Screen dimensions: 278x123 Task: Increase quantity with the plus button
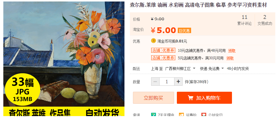point(178,81)
